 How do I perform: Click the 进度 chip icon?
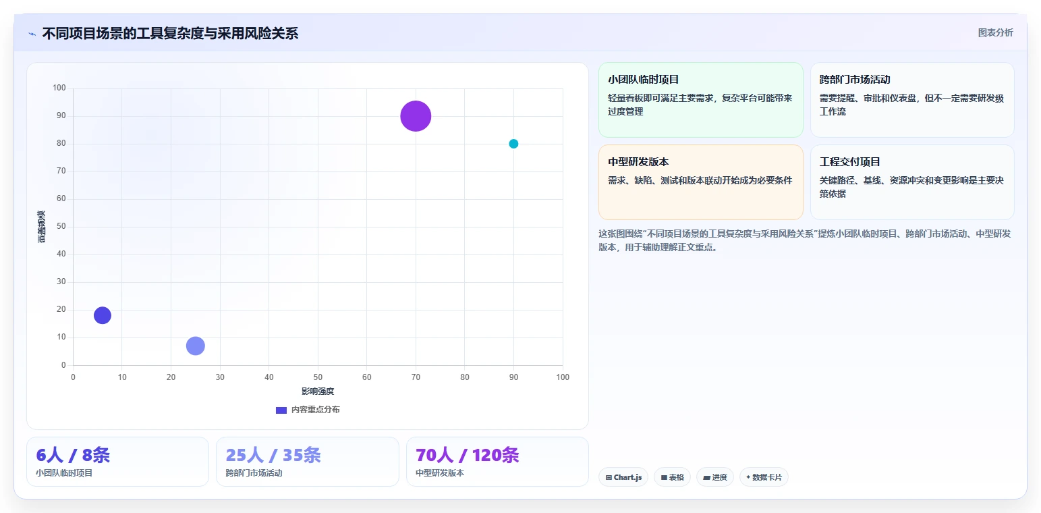point(706,478)
